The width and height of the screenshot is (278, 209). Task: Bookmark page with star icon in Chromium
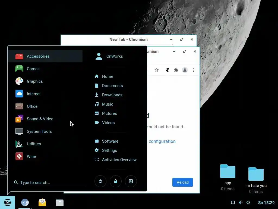tap(157, 70)
